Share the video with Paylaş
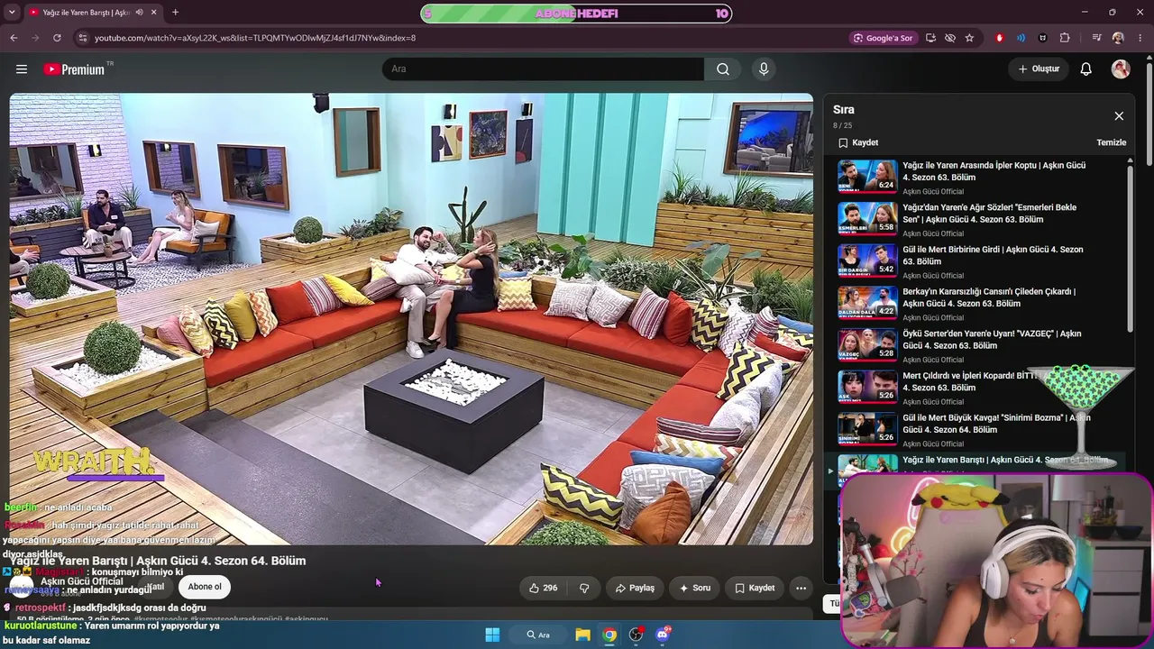This screenshot has width=1154, height=649. tap(635, 588)
